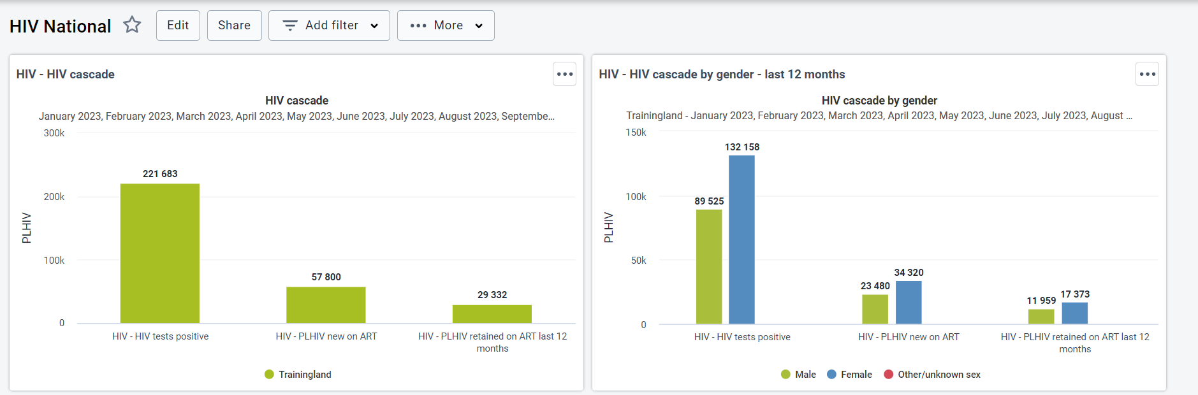The width and height of the screenshot is (1198, 395).
Task: Click the three-dot icon in More button
Action: click(418, 25)
